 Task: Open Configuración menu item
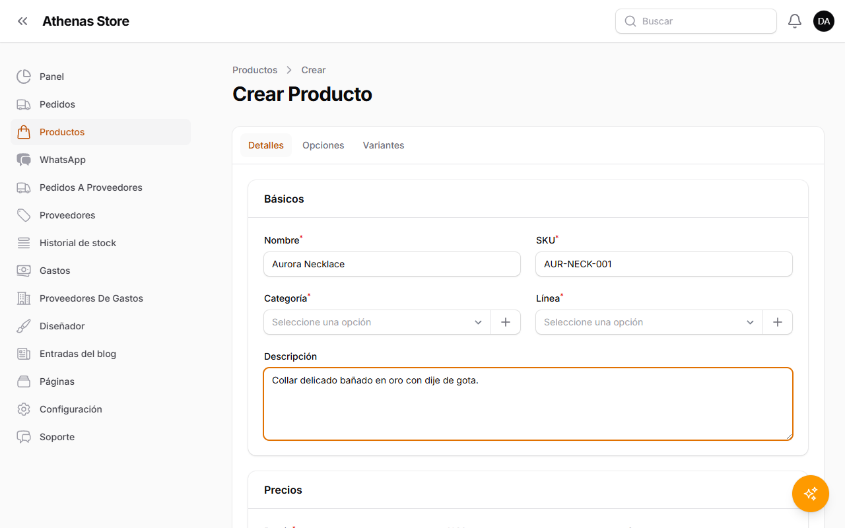(100, 409)
